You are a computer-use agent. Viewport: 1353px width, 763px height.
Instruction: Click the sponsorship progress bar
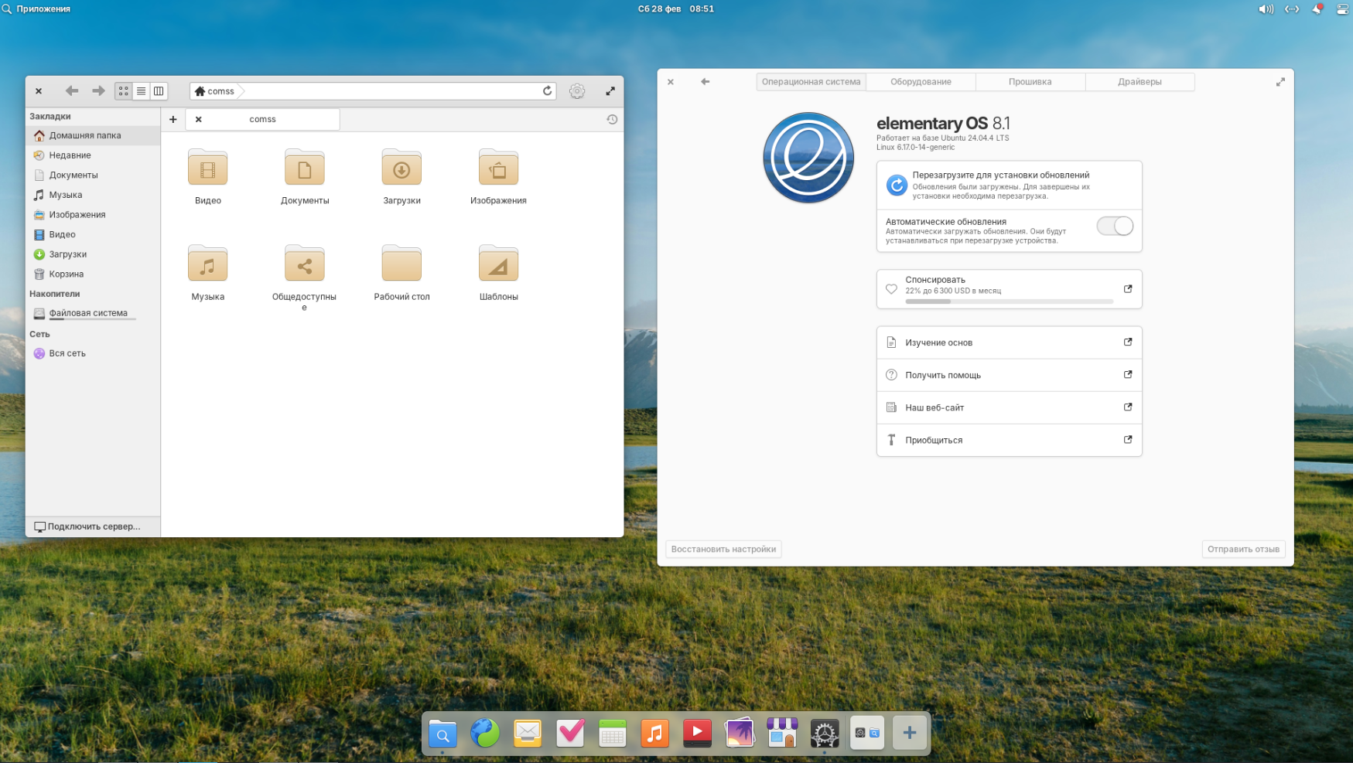(1009, 301)
